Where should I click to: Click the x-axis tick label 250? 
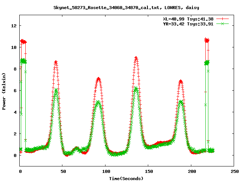pos(235,171)
